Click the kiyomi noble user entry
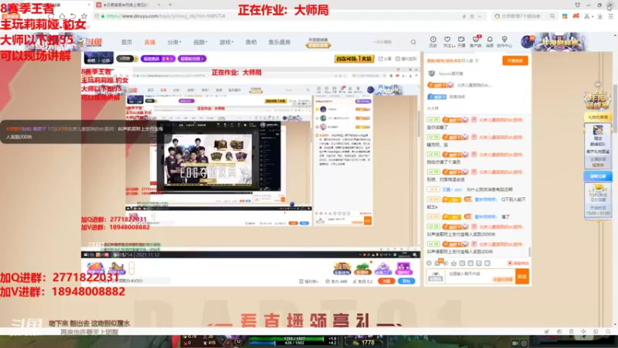The image size is (618, 348). pyautogui.click(x=446, y=73)
